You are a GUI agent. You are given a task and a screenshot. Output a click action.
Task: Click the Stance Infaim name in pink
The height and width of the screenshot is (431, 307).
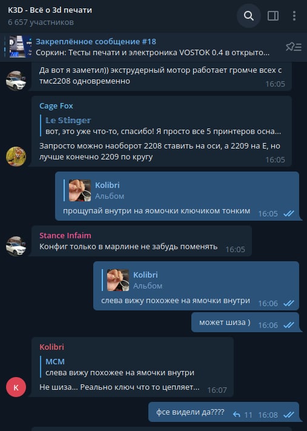click(x=65, y=236)
